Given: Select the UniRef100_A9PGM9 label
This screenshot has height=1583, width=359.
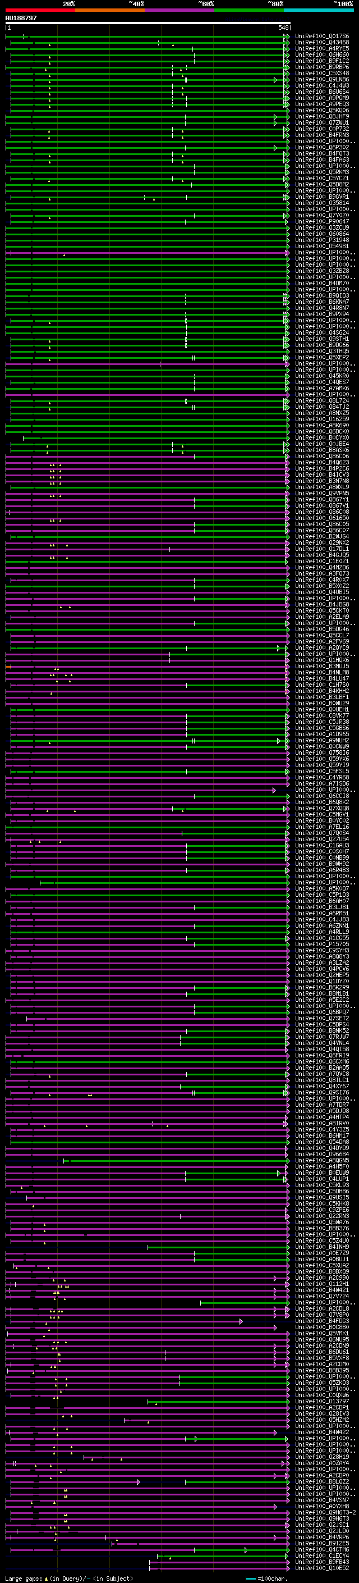Looking at the screenshot, I should click(x=321, y=98).
